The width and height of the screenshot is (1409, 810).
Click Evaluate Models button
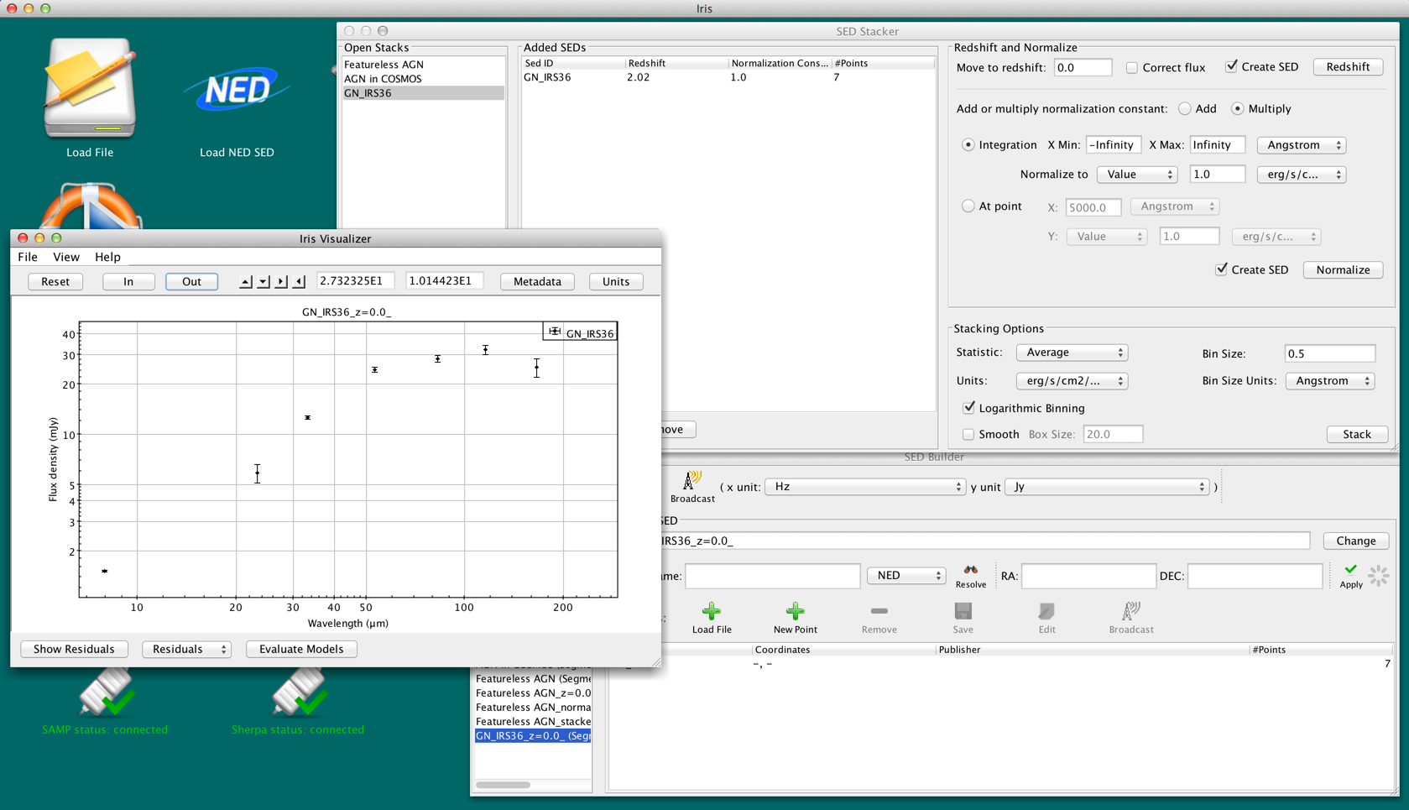(301, 649)
